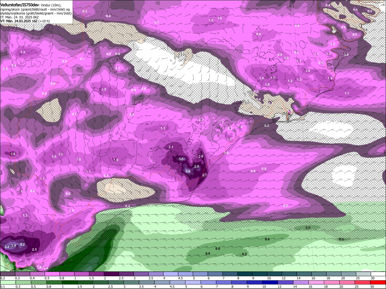Click the white 30 swatch in snow legend
Screen dimensions: 386x289
click(x=378, y=274)
